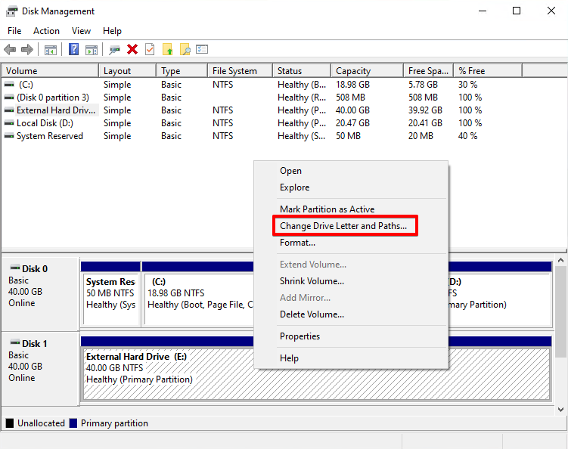
Task: Toggle Show/Hide Console Tree toolbar icon
Action: (x=51, y=50)
